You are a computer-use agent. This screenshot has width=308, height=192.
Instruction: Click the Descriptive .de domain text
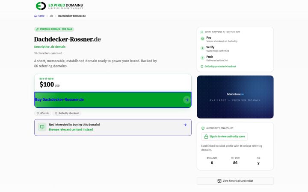[50, 47]
